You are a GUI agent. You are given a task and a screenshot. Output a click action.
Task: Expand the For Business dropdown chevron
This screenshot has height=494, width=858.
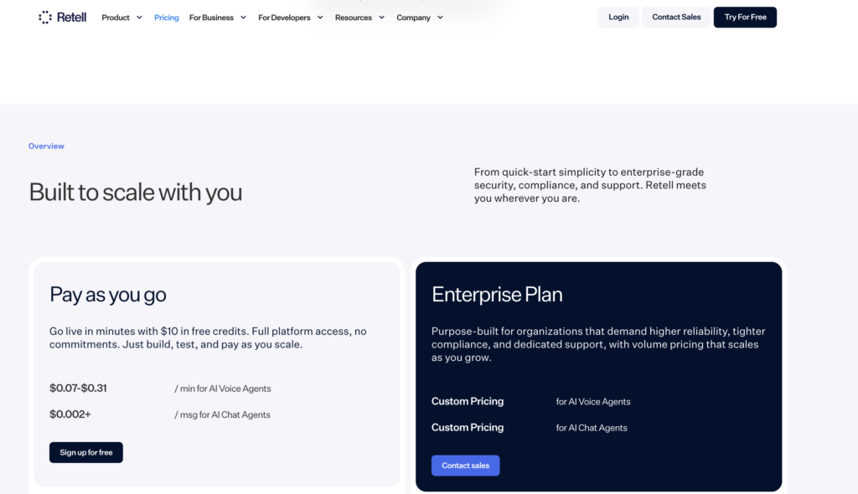243,18
